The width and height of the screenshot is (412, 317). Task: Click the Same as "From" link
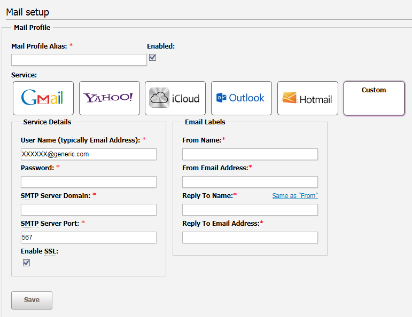(x=295, y=196)
